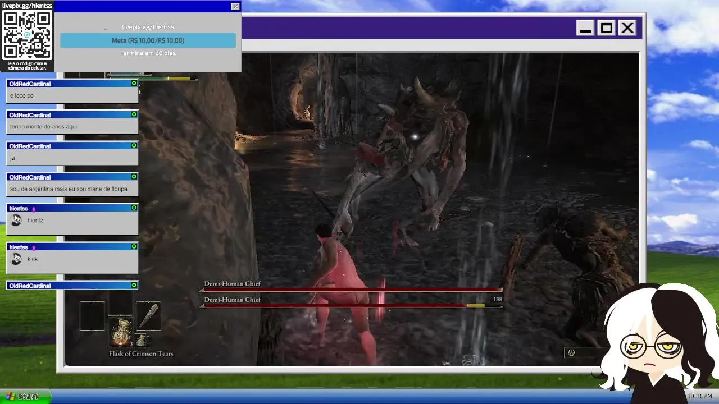719x404 pixels.
Task: Click green badge on last empty OldRedCardinal header
Action: 134,285
